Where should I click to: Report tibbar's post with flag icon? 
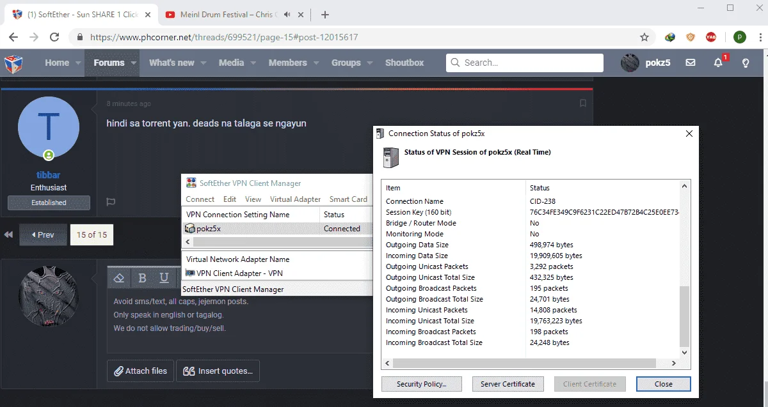coord(111,202)
